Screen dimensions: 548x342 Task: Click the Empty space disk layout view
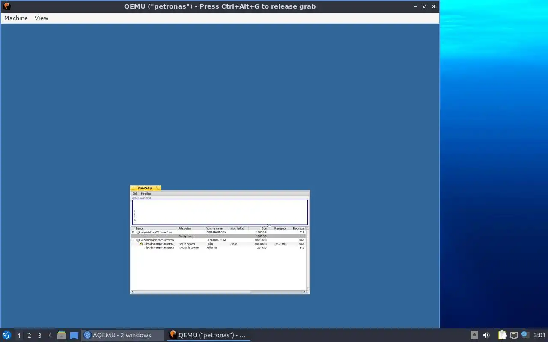(x=220, y=212)
